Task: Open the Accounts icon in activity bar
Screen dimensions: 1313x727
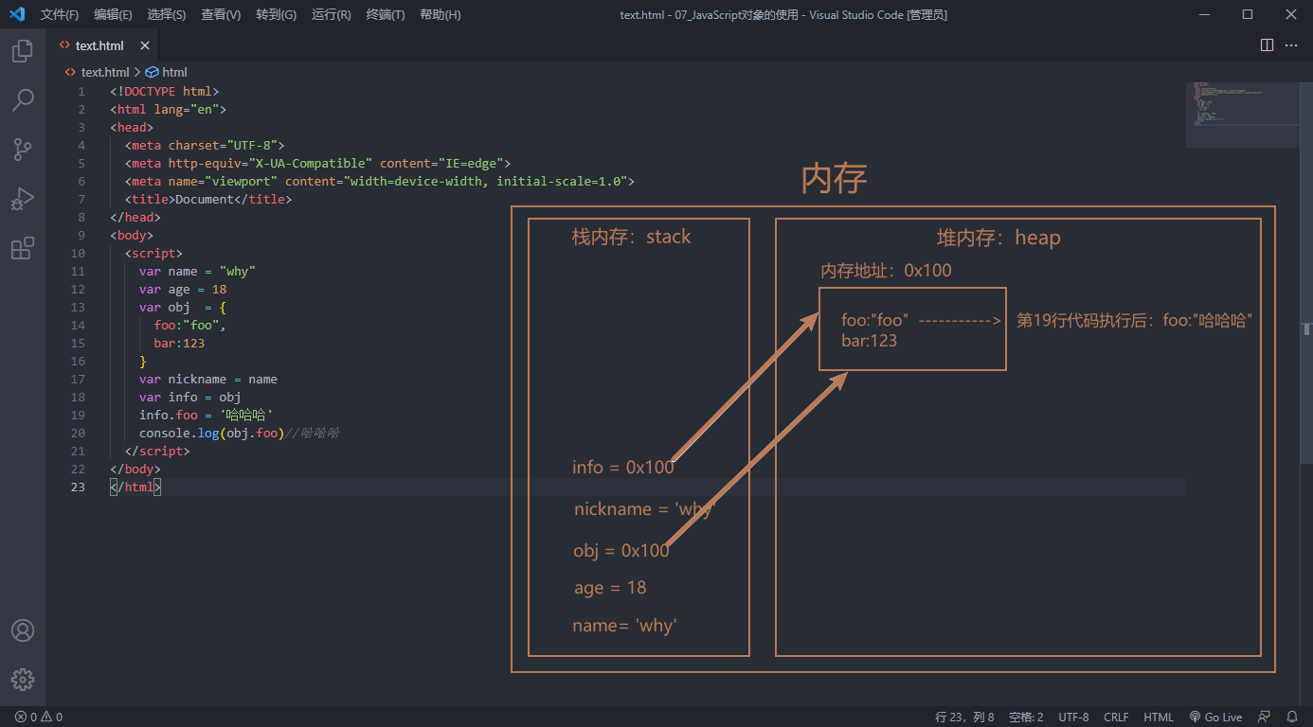Action: tap(23, 630)
